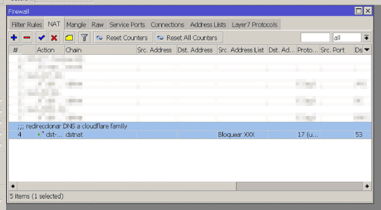Click the horizontal scrollbar left arrow
381x210 pixels.
pos(13,186)
